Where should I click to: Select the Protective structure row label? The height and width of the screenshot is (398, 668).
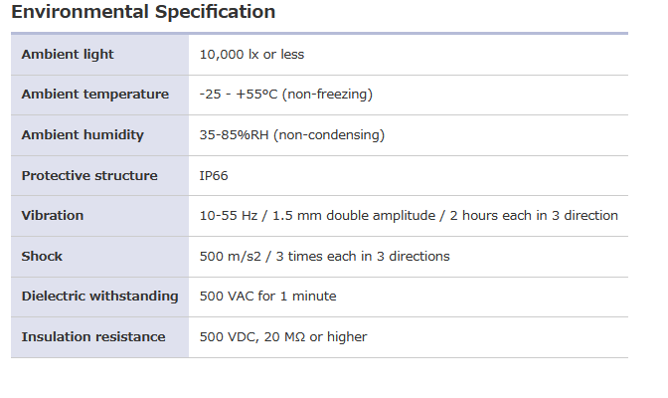(89, 175)
